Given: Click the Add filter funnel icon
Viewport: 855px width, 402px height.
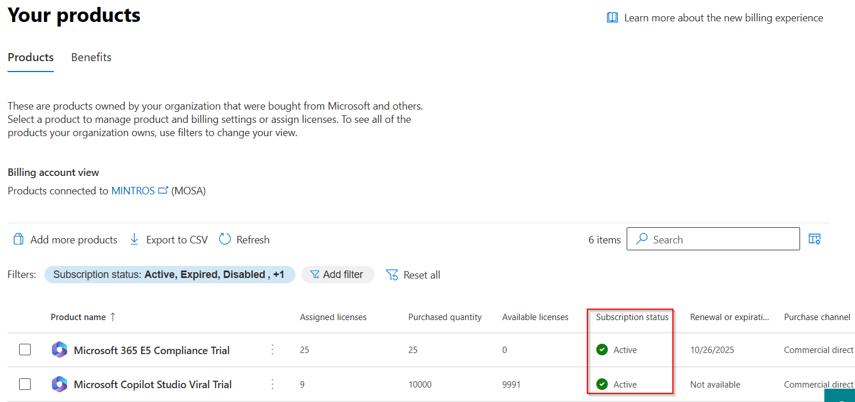Looking at the screenshot, I should click(x=314, y=275).
